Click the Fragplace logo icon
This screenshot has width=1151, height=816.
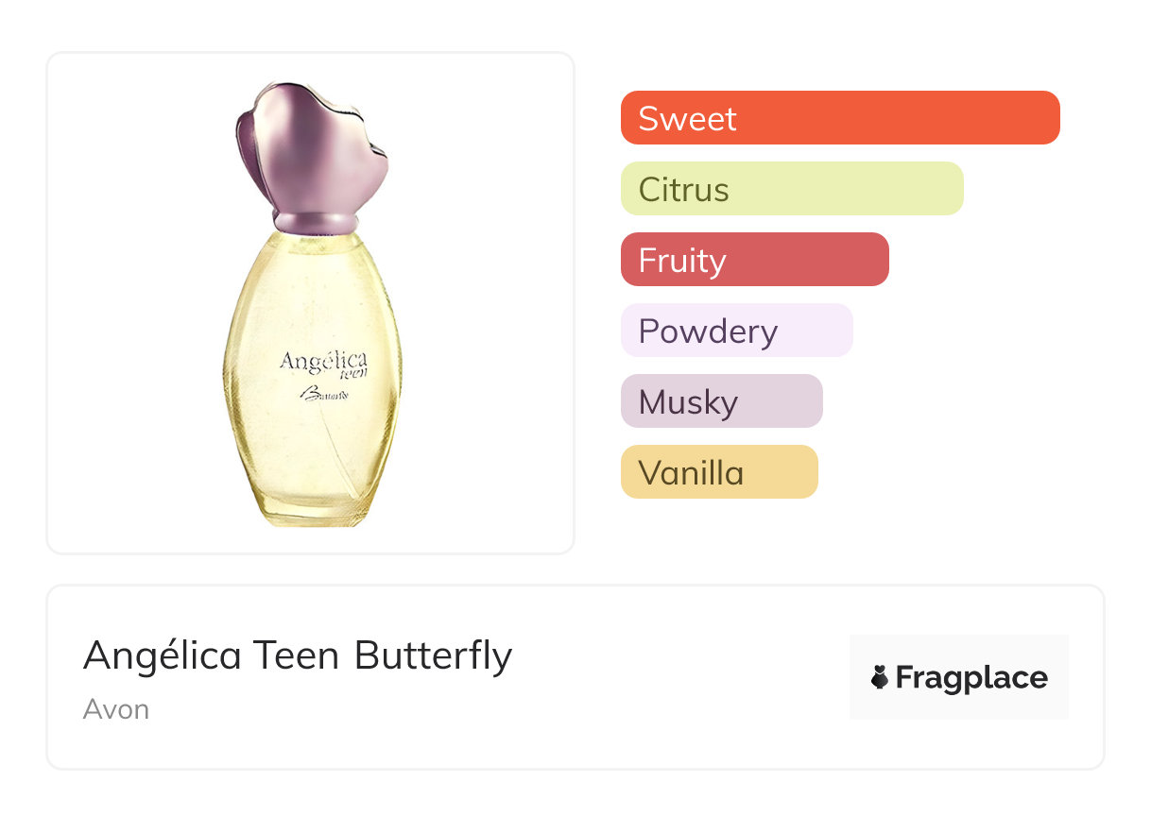[880, 677]
